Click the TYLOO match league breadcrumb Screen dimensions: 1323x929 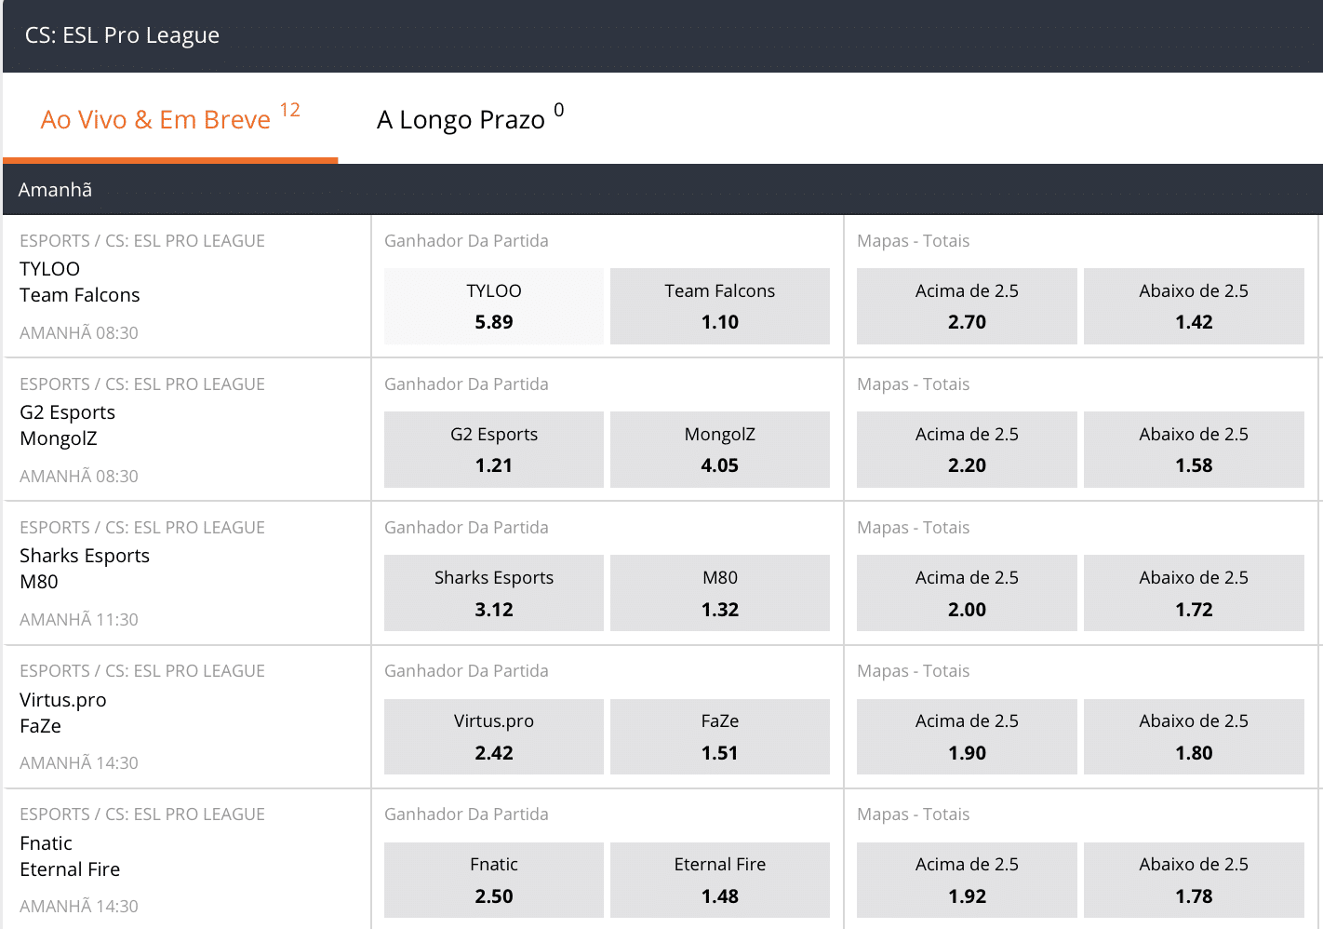142,241
